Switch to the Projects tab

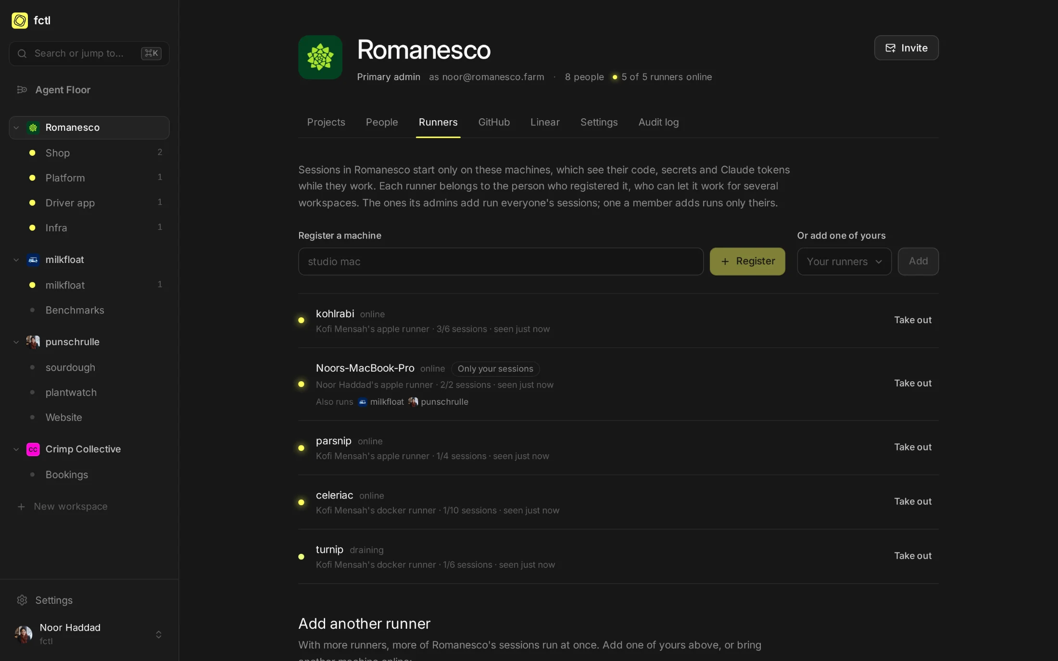point(326,122)
